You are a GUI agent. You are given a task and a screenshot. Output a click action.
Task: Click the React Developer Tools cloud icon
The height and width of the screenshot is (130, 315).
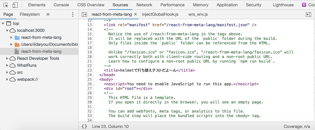13,58
